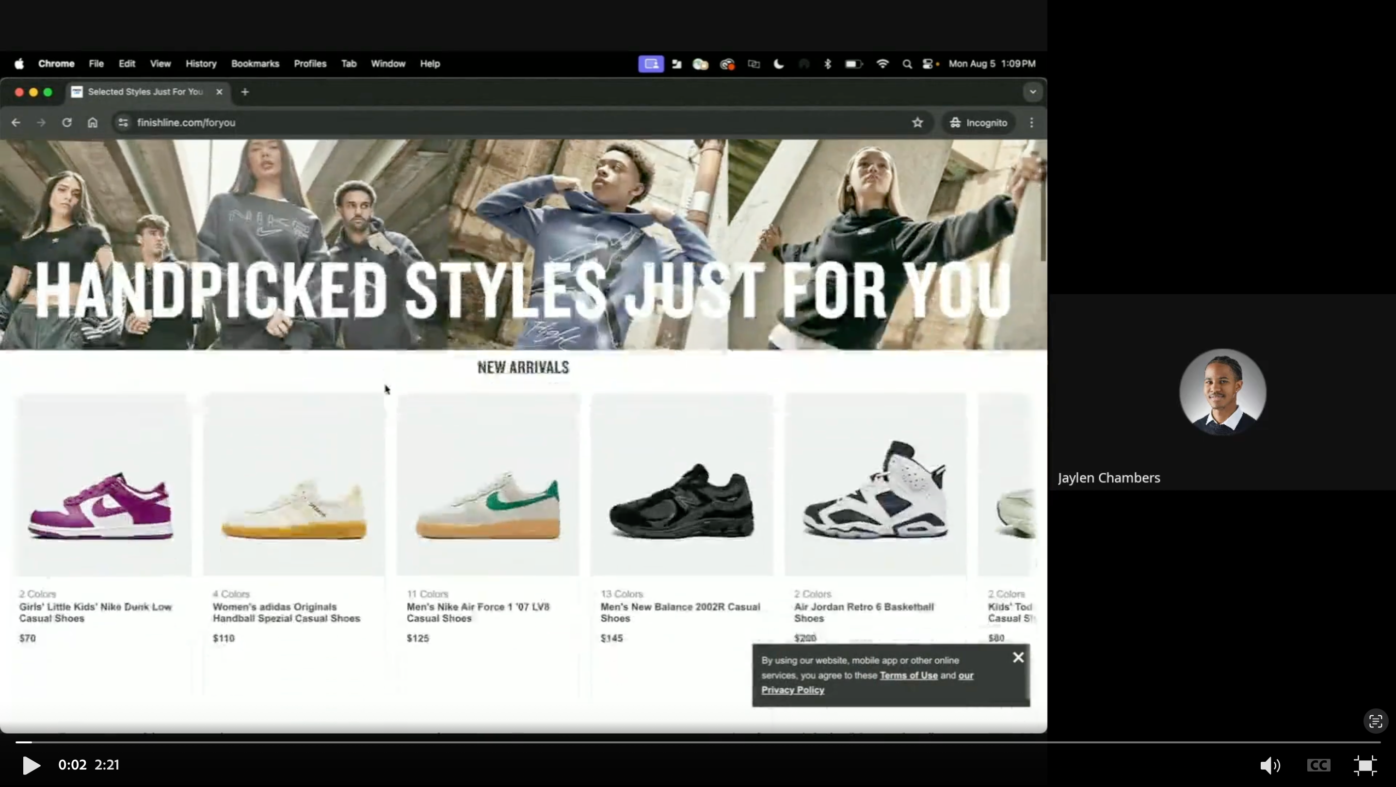Close the Selected Styles Just For You tab
Viewport: 1396px width, 787px height.
point(219,92)
